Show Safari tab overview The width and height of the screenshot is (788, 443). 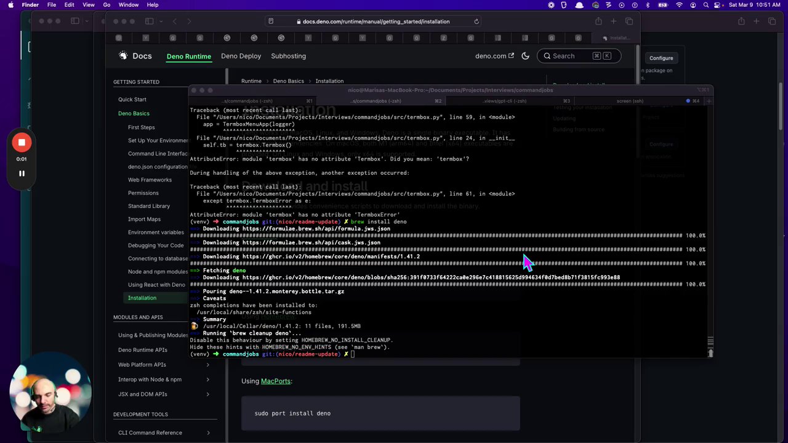click(629, 22)
